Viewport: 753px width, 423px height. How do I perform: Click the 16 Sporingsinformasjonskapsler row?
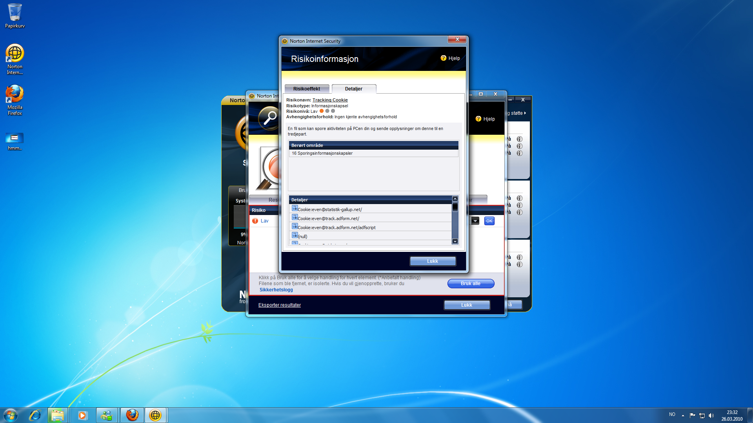[373, 153]
